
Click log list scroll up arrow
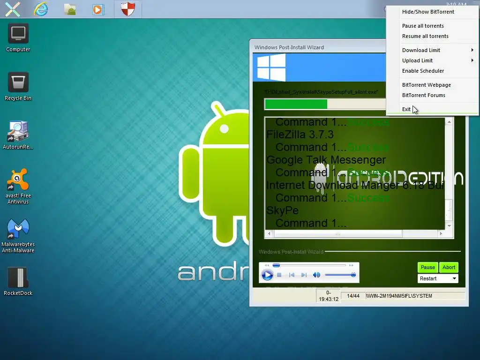[449, 122]
